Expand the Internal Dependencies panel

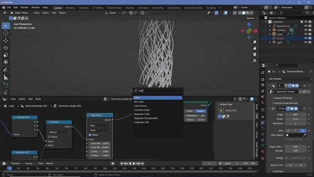tap(286, 103)
